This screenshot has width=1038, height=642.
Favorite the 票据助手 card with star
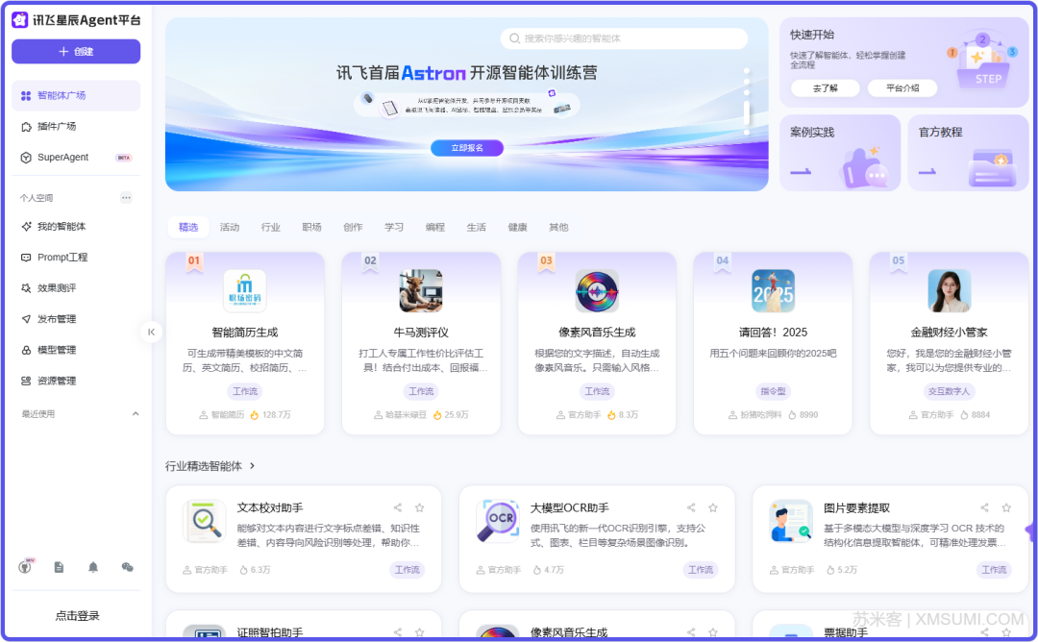pos(1006,632)
